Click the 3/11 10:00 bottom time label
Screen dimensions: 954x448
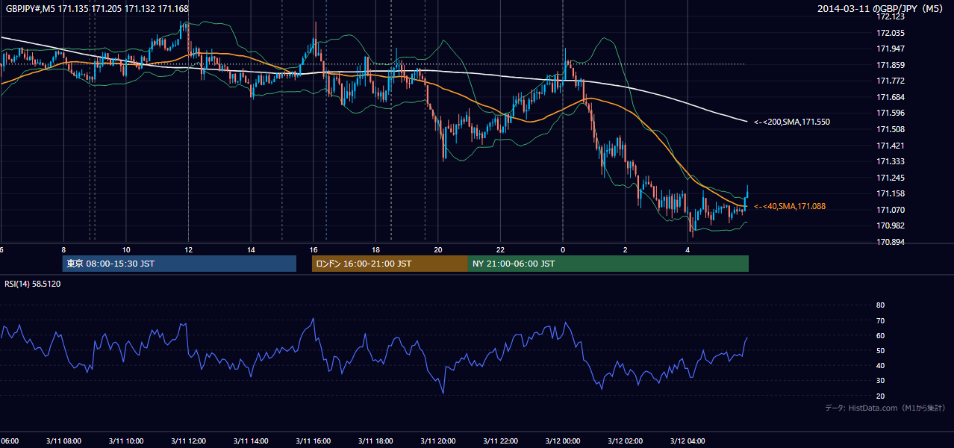pos(125,441)
